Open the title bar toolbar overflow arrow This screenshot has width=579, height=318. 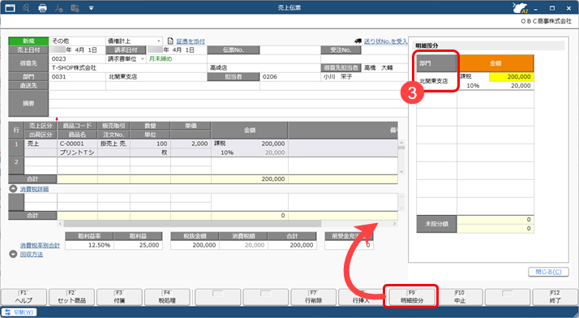[91, 8]
